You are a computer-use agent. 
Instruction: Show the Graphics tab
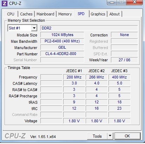click(98, 14)
